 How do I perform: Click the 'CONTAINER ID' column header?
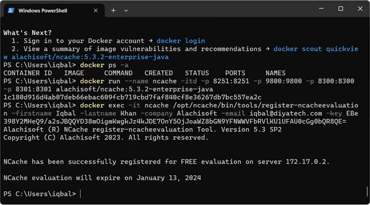[28, 73]
